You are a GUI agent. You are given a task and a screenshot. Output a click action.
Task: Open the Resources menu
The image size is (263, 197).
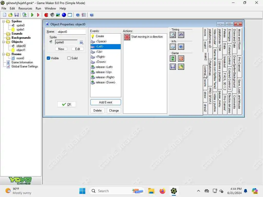[25, 8]
